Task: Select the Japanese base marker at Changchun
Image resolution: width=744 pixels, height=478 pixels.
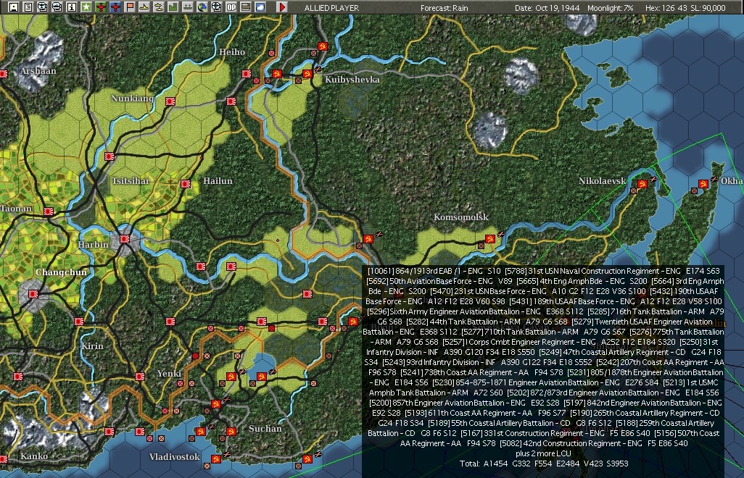Action: pyautogui.click(x=33, y=294)
